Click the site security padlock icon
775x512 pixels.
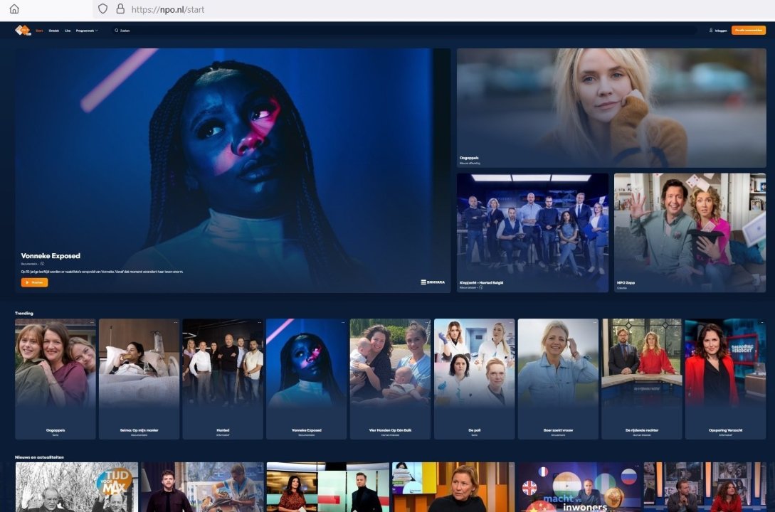point(120,9)
